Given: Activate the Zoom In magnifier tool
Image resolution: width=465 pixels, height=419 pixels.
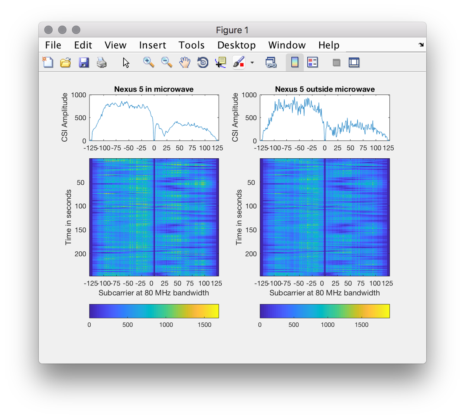Looking at the screenshot, I should pos(148,62).
